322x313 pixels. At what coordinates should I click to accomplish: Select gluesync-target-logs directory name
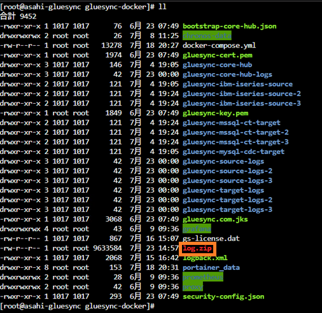click(x=223, y=190)
